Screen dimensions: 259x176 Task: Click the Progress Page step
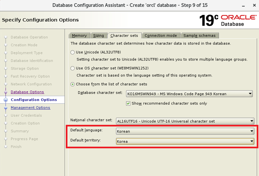(x=24, y=139)
